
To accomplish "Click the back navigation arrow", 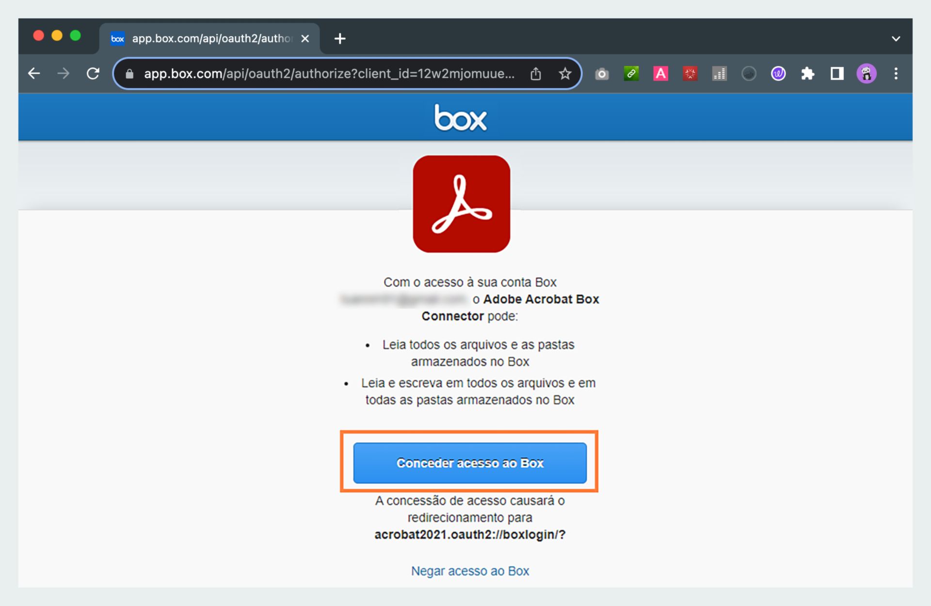I will coord(34,74).
